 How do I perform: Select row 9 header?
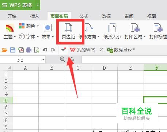(x=6, y=127)
